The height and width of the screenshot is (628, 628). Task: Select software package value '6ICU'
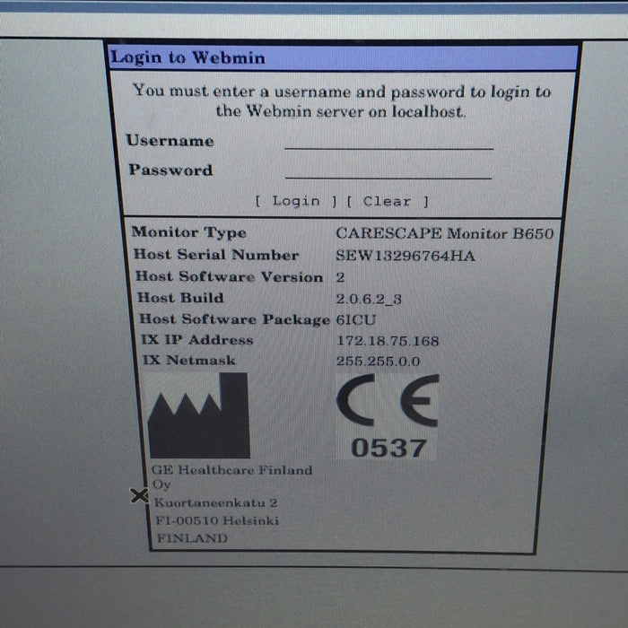pyautogui.click(x=355, y=319)
